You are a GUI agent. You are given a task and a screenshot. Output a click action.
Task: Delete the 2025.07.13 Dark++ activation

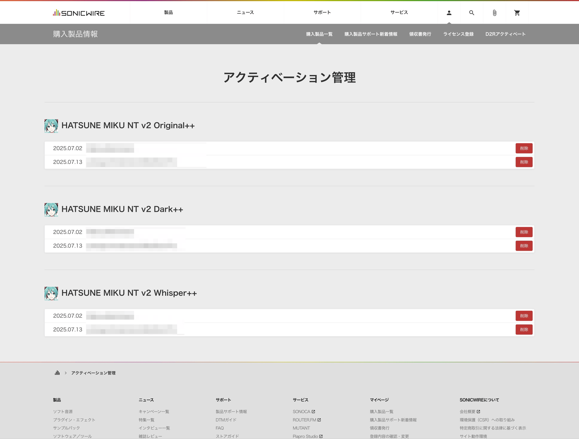pos(524,246)
